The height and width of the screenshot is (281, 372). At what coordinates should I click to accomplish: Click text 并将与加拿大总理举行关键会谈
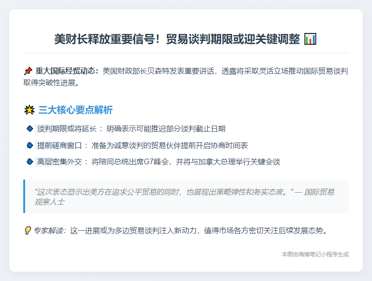(x=228, y=161)
